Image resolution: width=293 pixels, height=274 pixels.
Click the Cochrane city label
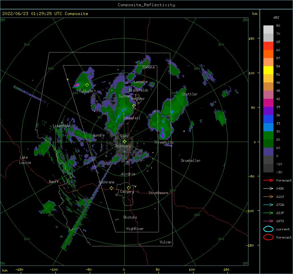pos(106,182)
